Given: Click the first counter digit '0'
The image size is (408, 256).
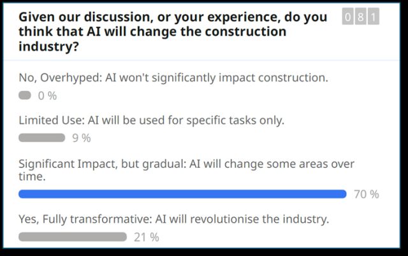Looking at the screenshot, I should 348,17.
